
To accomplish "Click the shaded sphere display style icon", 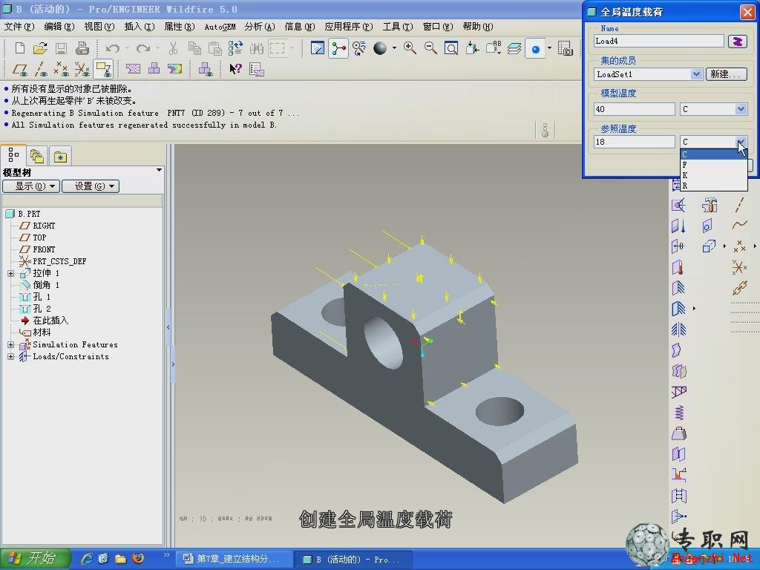I will (380, 48).
